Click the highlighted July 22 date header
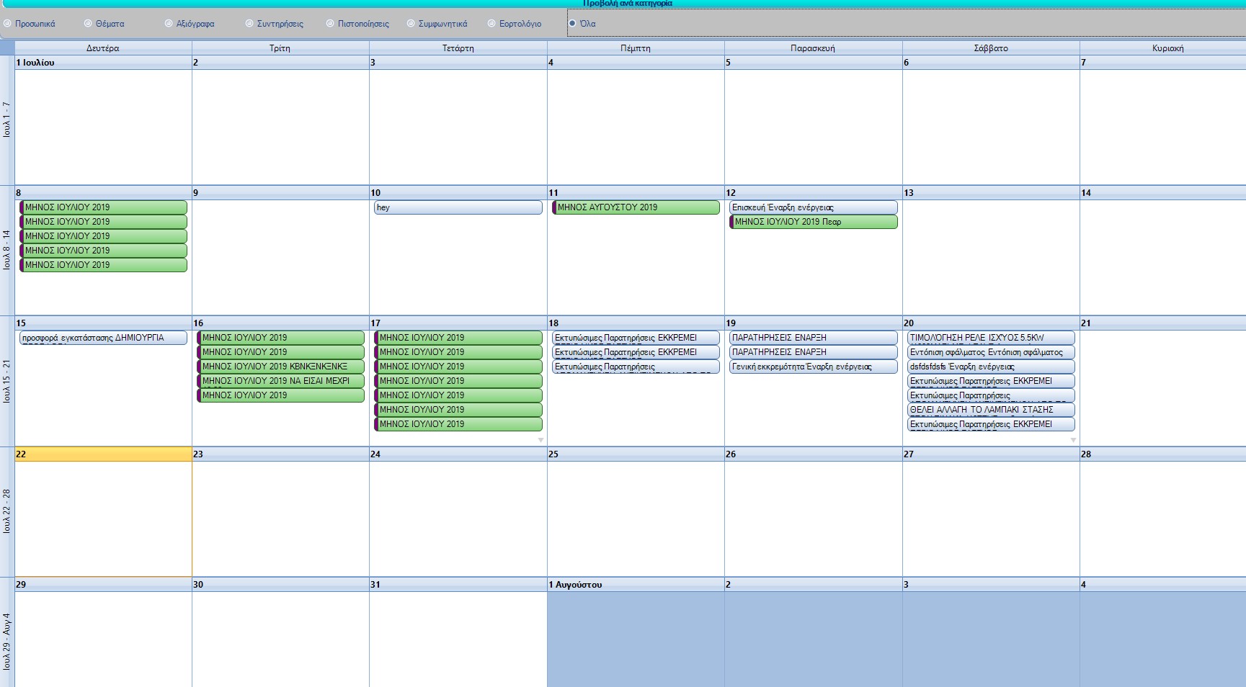 point(103,454)
